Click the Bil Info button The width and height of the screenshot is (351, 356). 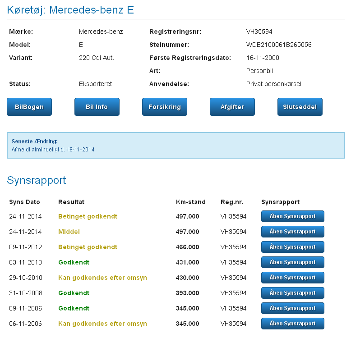tap(97, 107)
